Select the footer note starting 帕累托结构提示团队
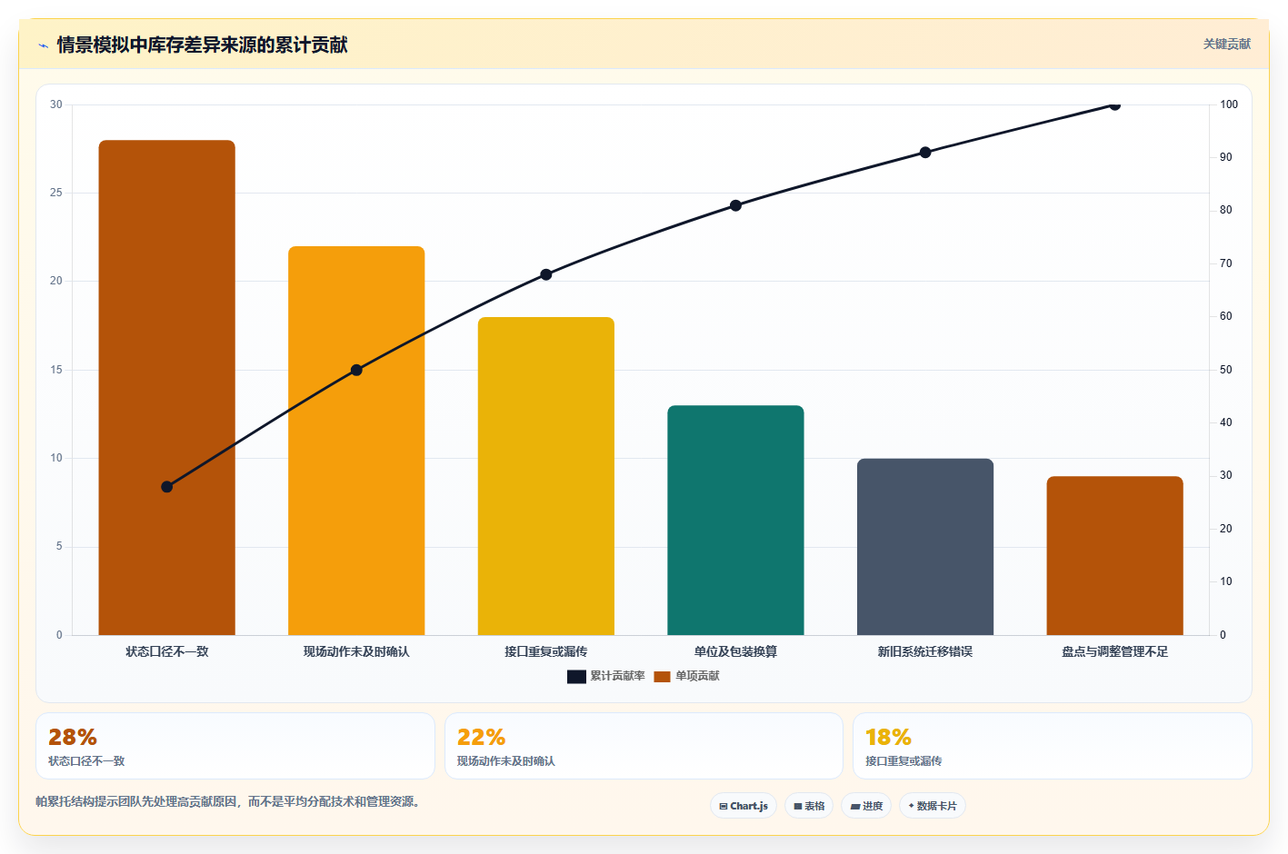Screen dimensions: 1288x854 pos(230,801)
